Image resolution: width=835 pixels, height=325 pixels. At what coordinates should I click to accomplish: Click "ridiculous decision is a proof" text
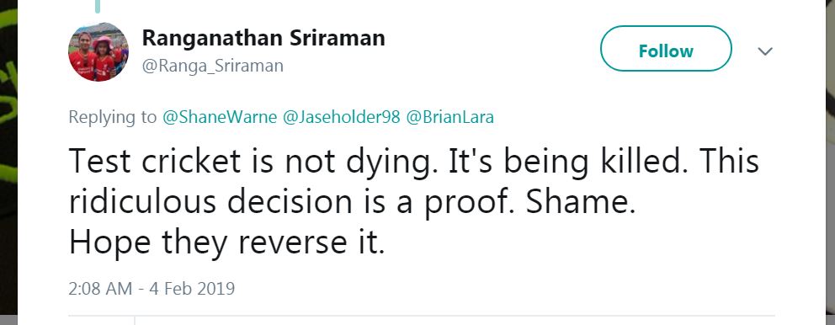[292, 202]
